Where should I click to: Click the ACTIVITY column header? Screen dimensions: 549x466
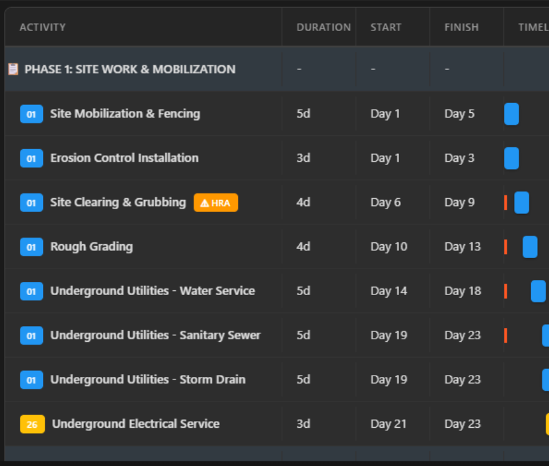(x=43, y=27)
